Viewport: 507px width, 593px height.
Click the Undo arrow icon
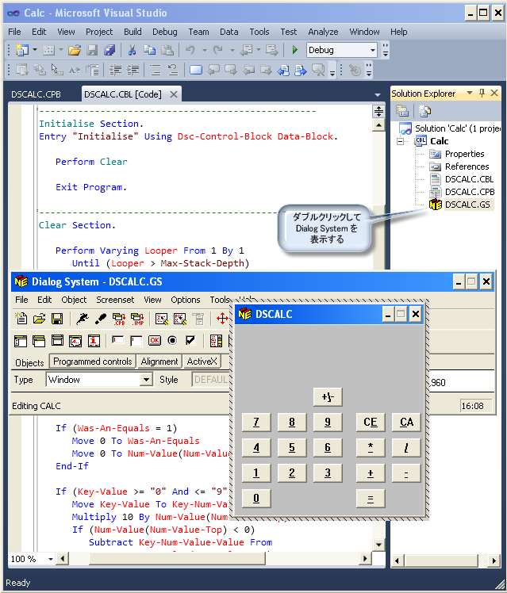190,50
